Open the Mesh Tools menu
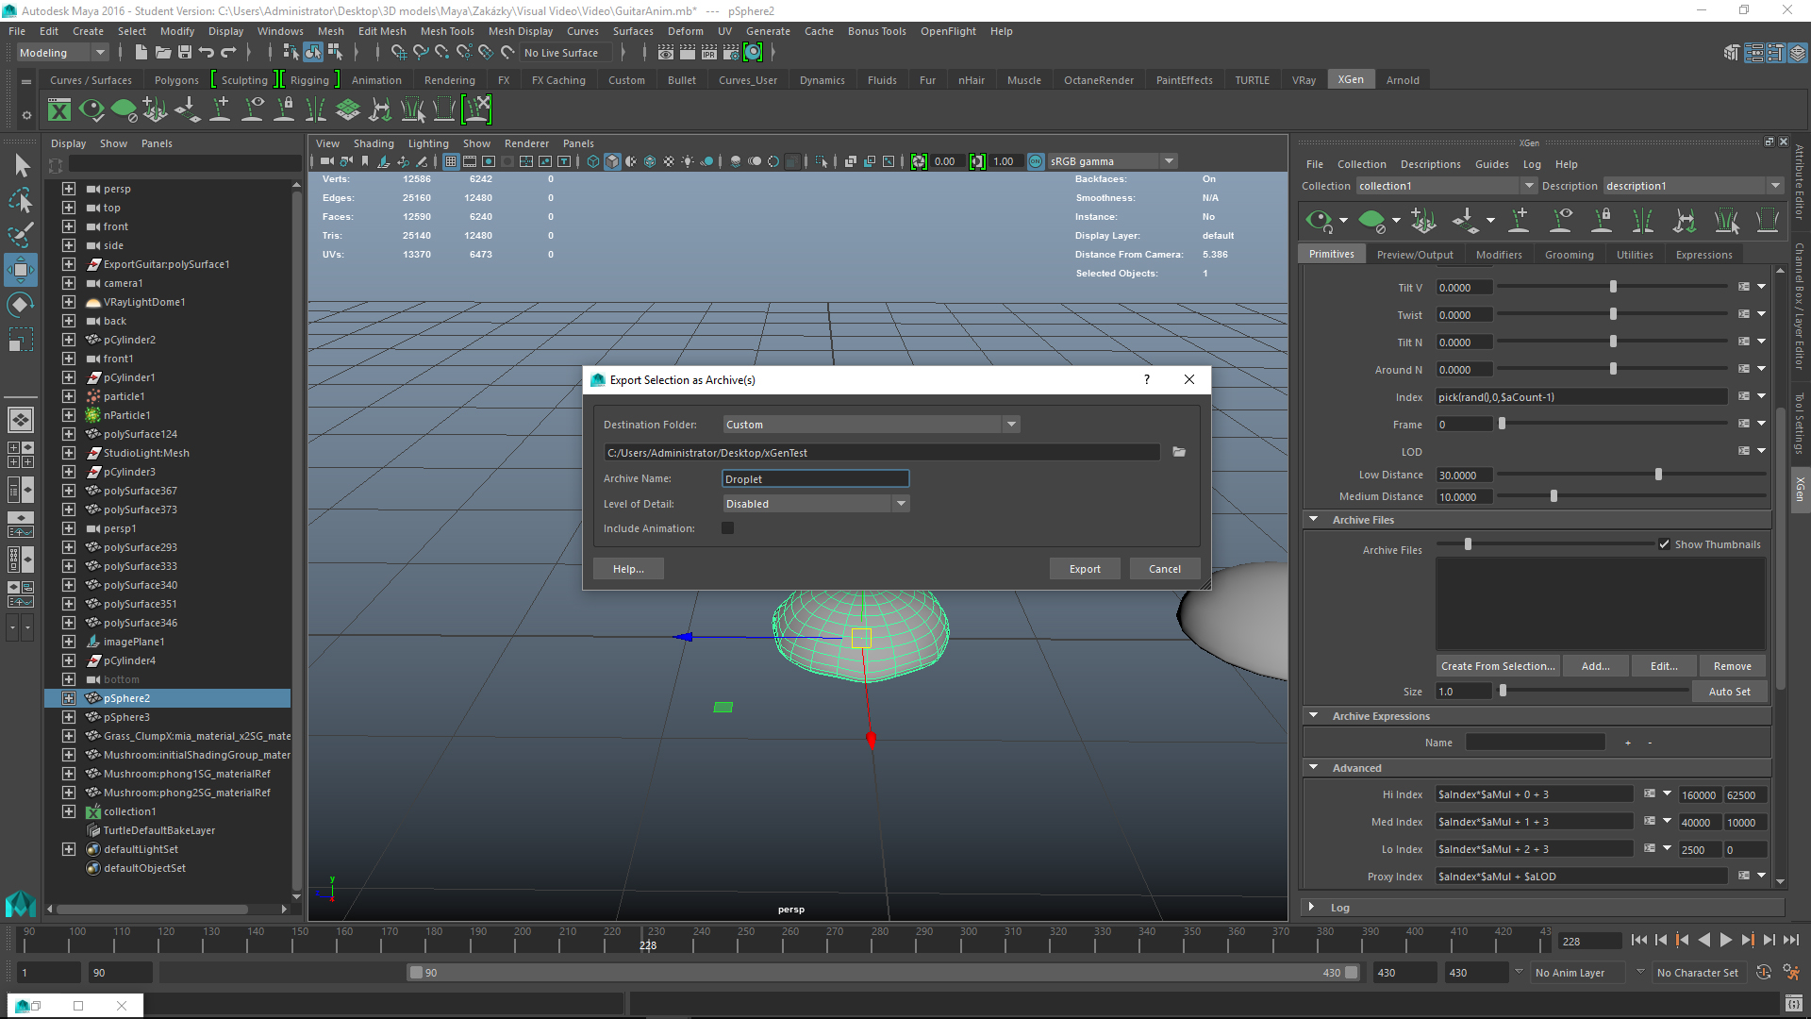This screenshot has width=1811, height=1019. (447, 31)
